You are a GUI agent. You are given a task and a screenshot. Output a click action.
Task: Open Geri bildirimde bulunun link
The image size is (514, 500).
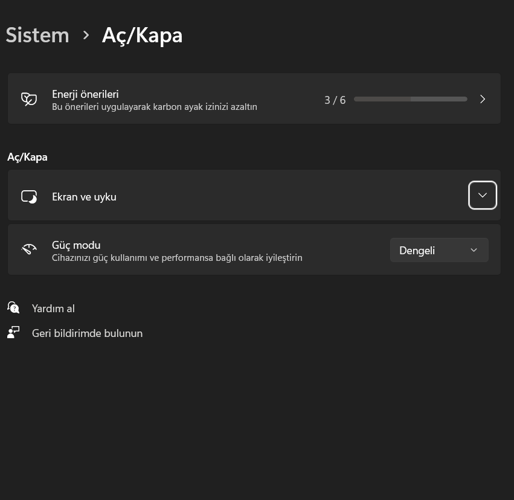[87, 333]
